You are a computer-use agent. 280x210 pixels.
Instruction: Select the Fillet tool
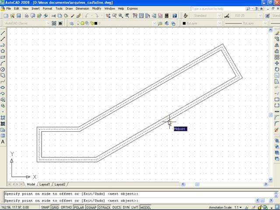[x=277, y=124]
